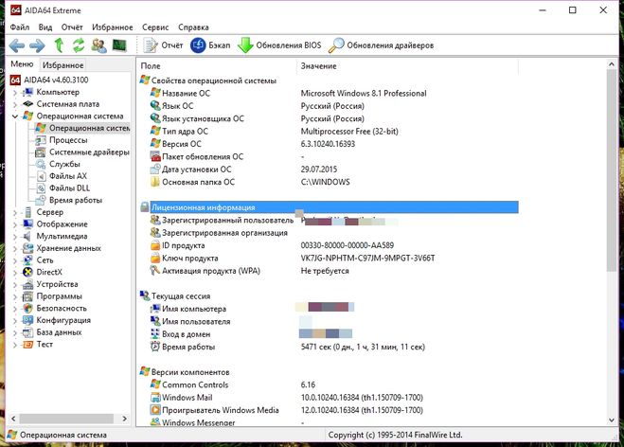Expand the Компьютер tree node

15,93
